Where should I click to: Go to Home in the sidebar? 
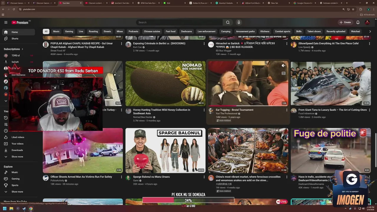[18, 32]
